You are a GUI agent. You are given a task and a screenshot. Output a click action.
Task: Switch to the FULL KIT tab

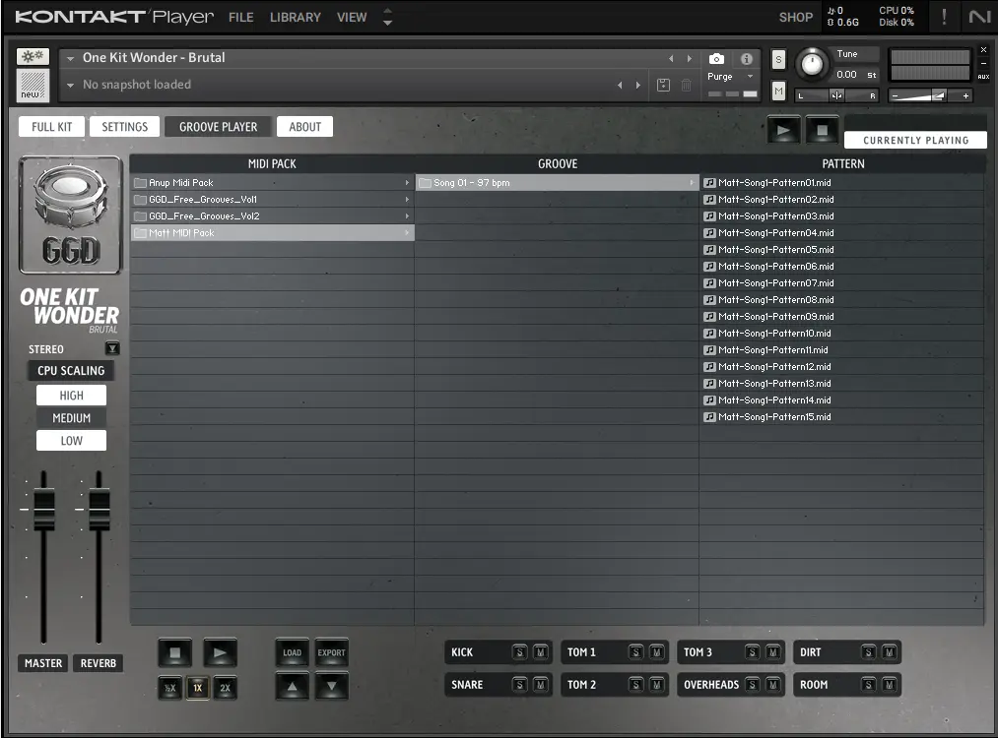(51, 127)
